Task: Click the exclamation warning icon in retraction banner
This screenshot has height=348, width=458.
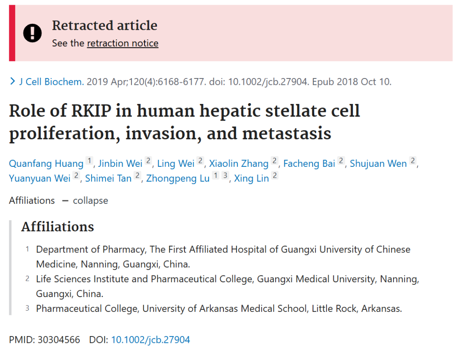Action: point(32,33)
